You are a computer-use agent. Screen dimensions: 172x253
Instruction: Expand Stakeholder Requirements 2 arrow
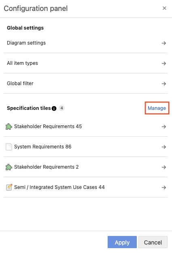coord(164,167)
